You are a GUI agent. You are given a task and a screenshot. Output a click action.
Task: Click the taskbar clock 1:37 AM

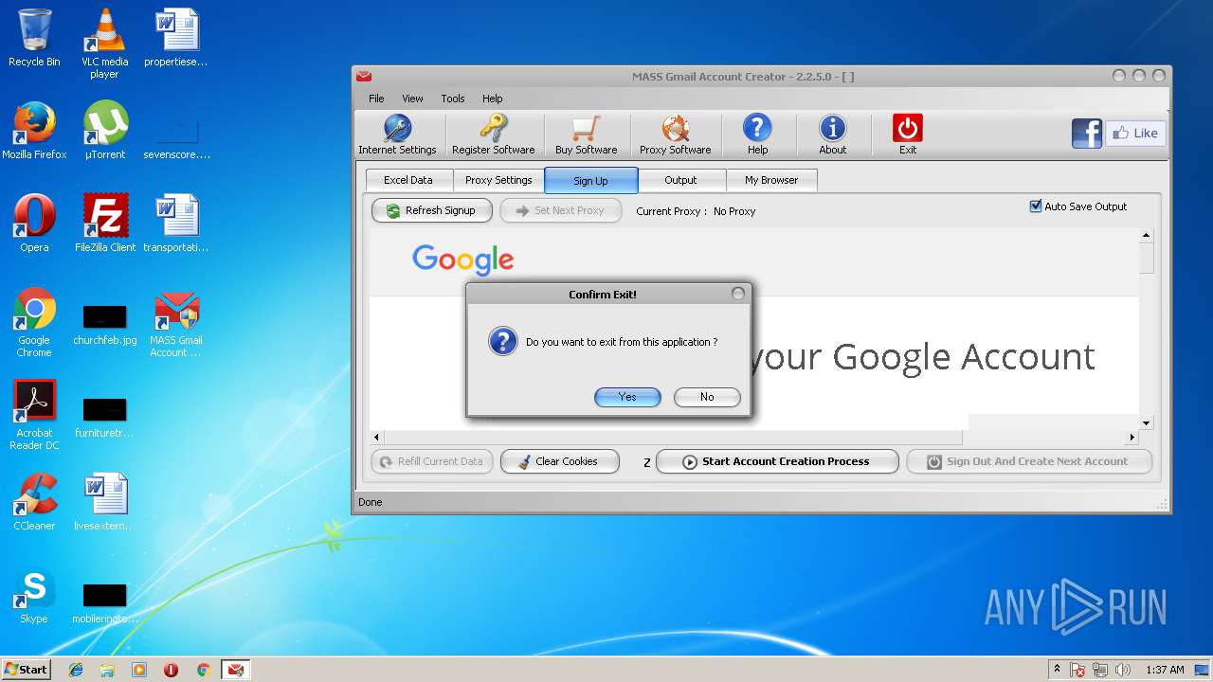(x=1165, y=670)
